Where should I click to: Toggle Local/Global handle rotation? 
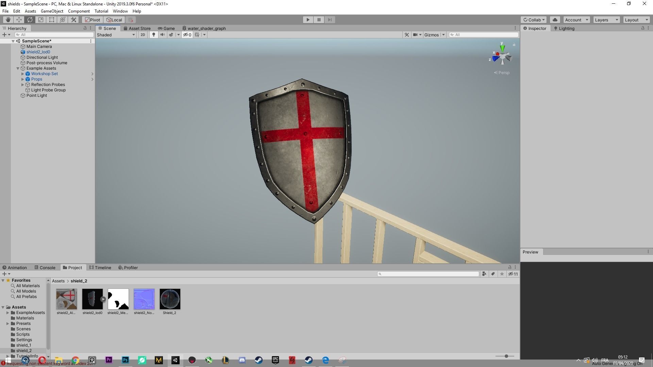114,20
